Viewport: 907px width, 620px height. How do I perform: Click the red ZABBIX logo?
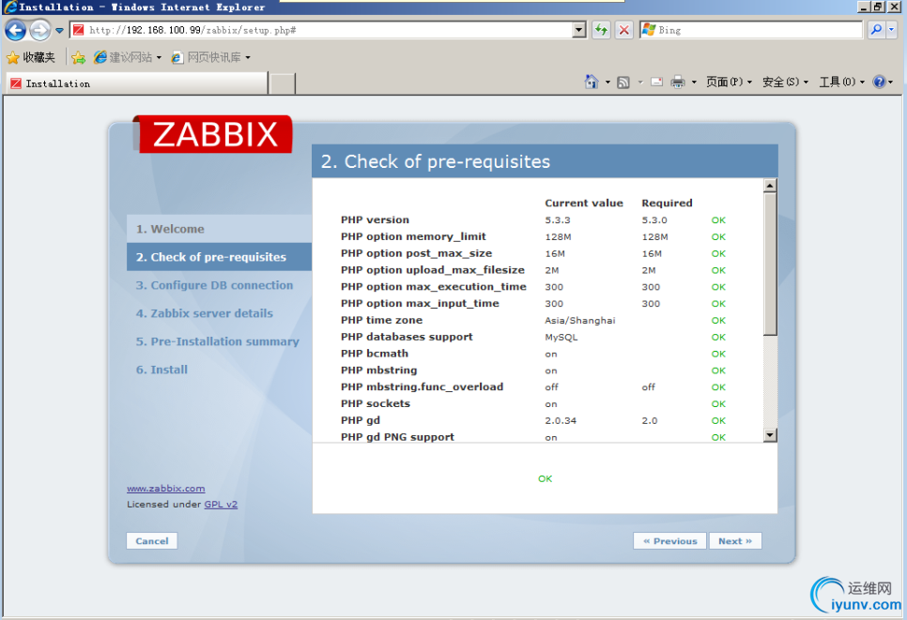tap(215, 134)
